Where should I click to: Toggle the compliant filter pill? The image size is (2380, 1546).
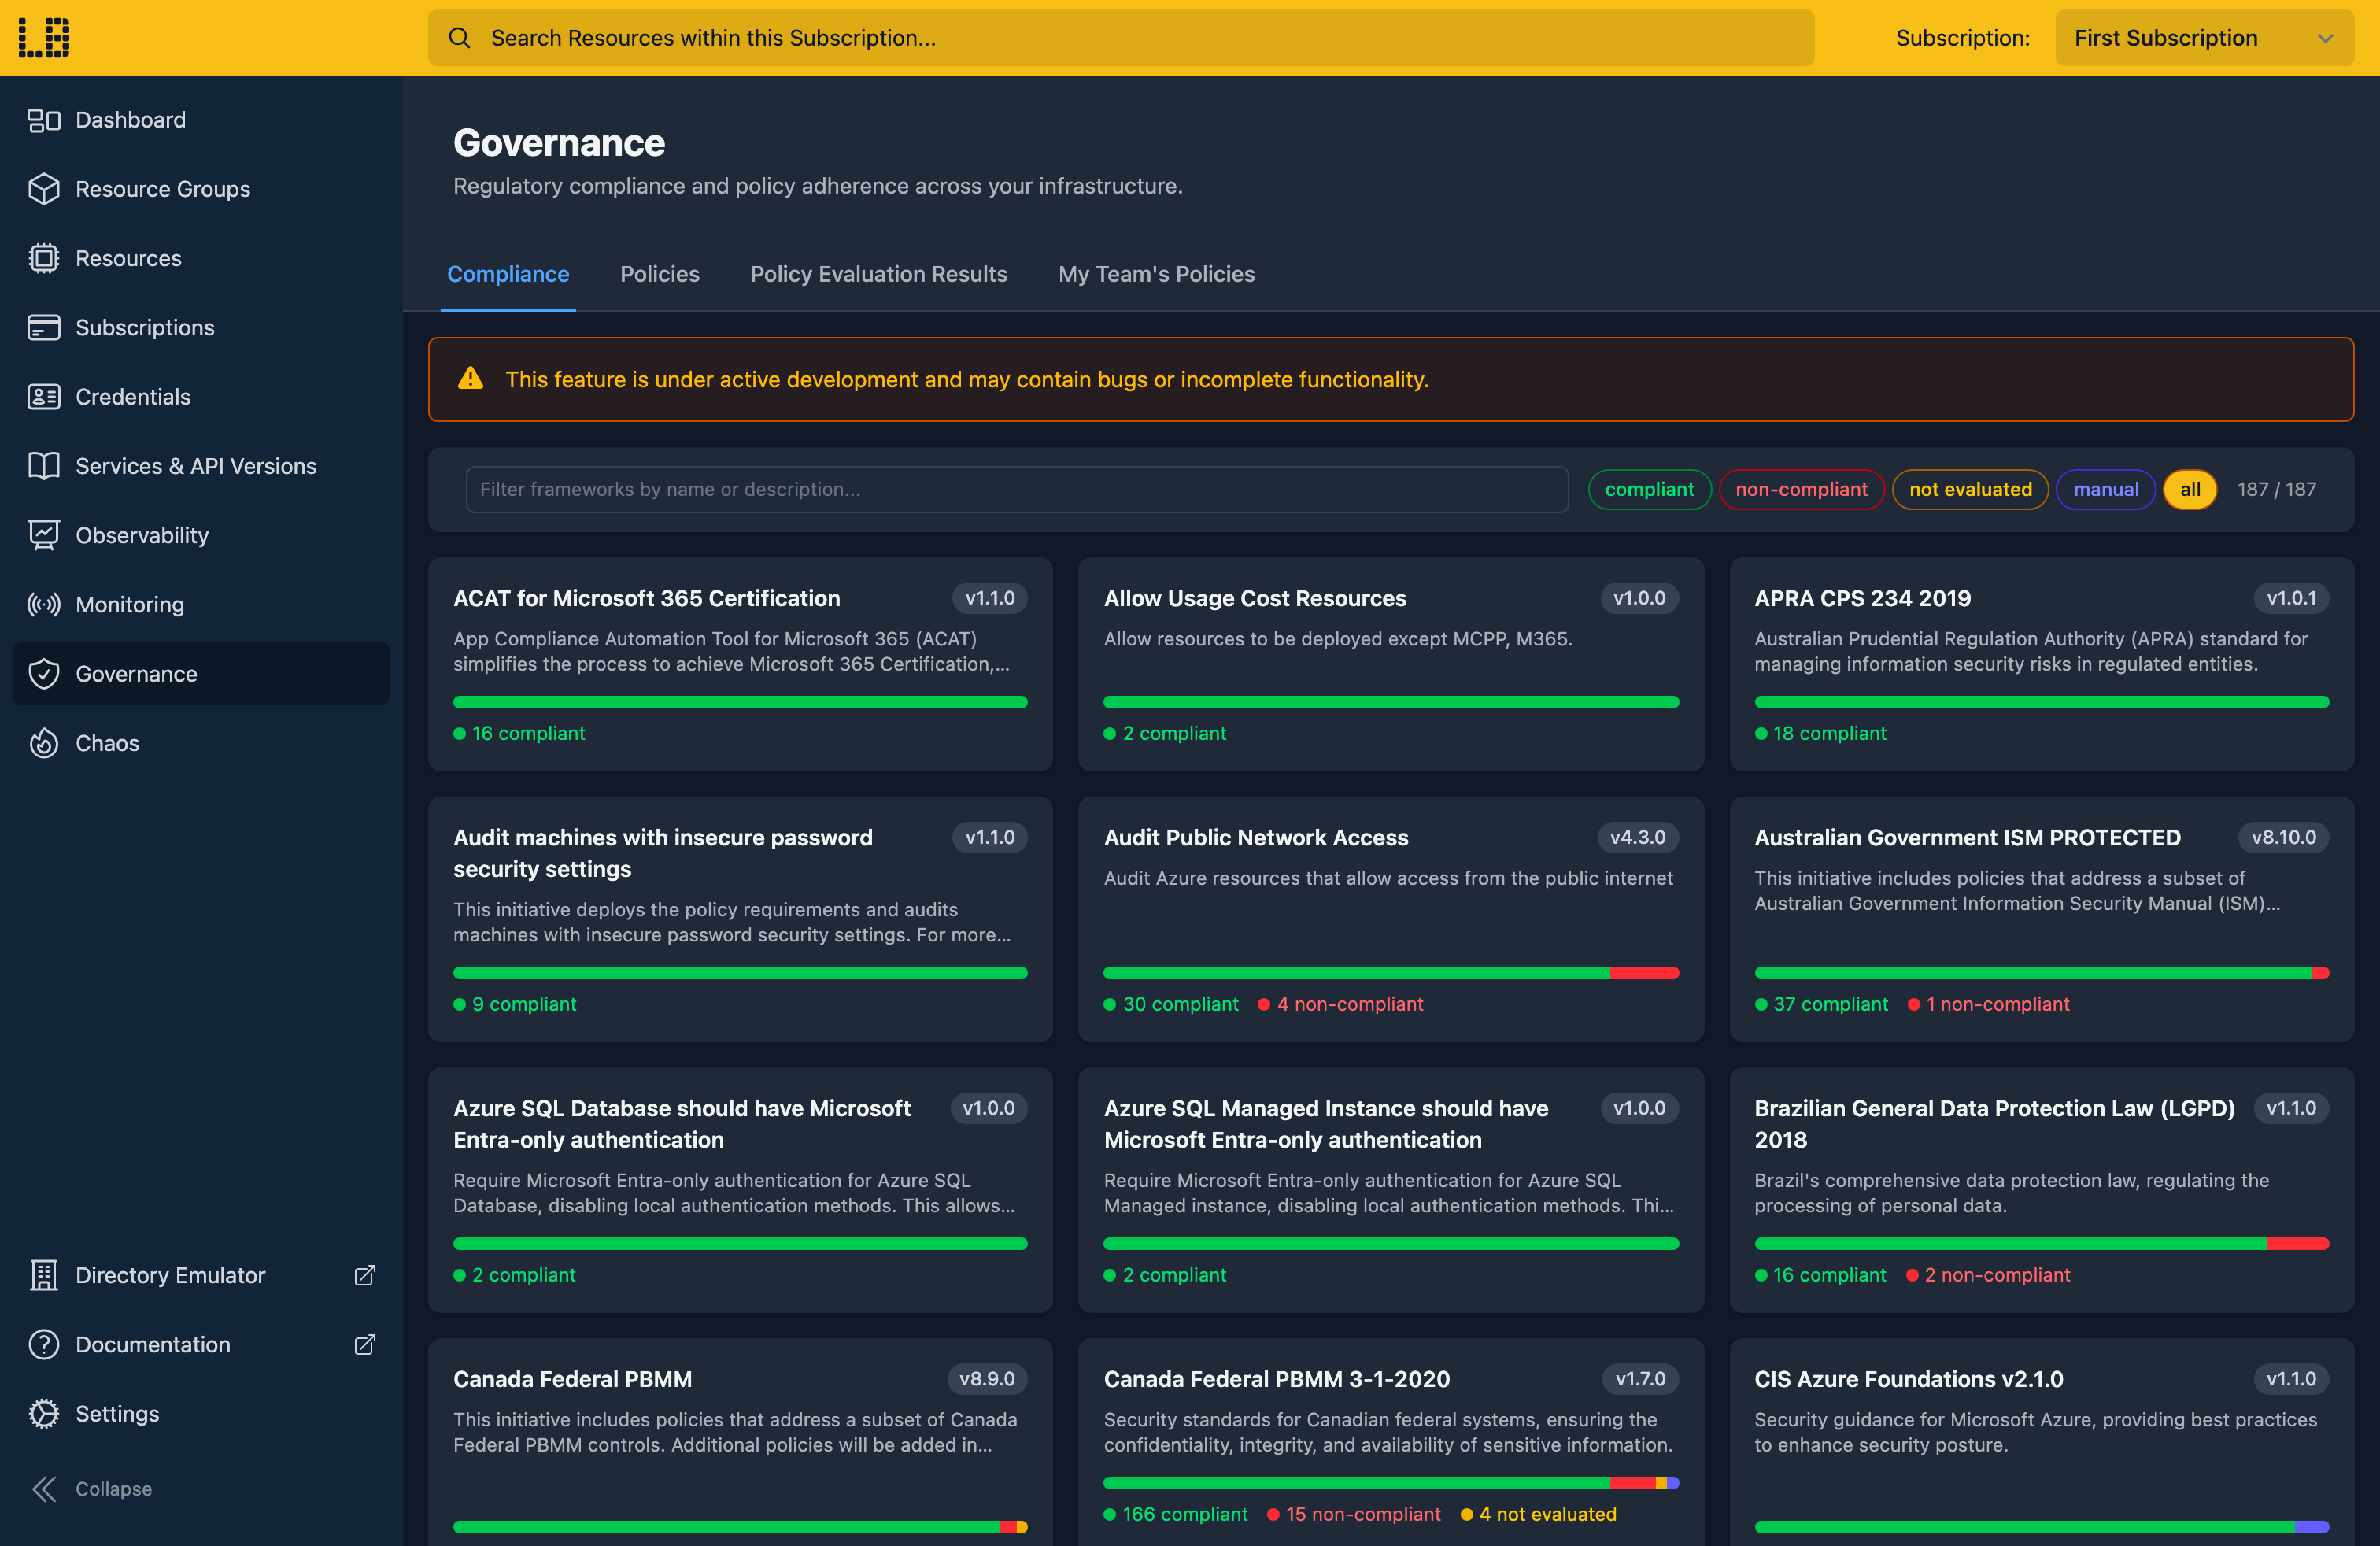click(1649, 489)
